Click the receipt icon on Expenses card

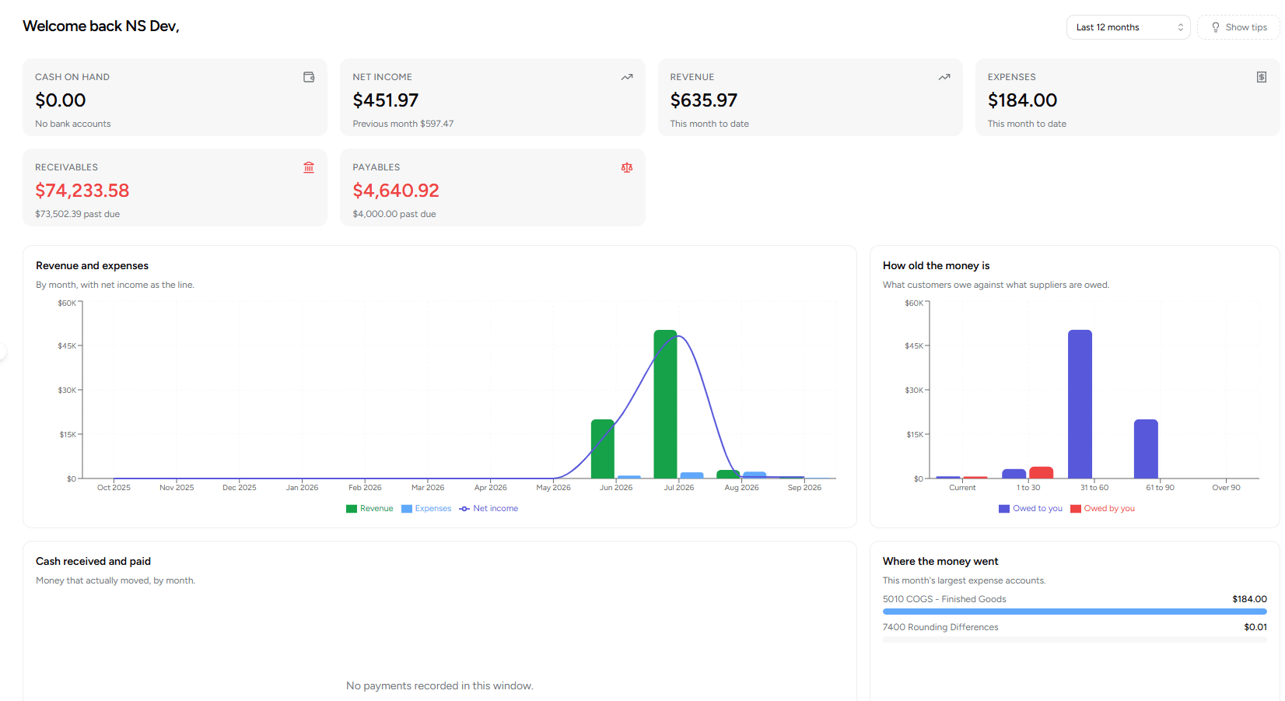click(1262, 77)
